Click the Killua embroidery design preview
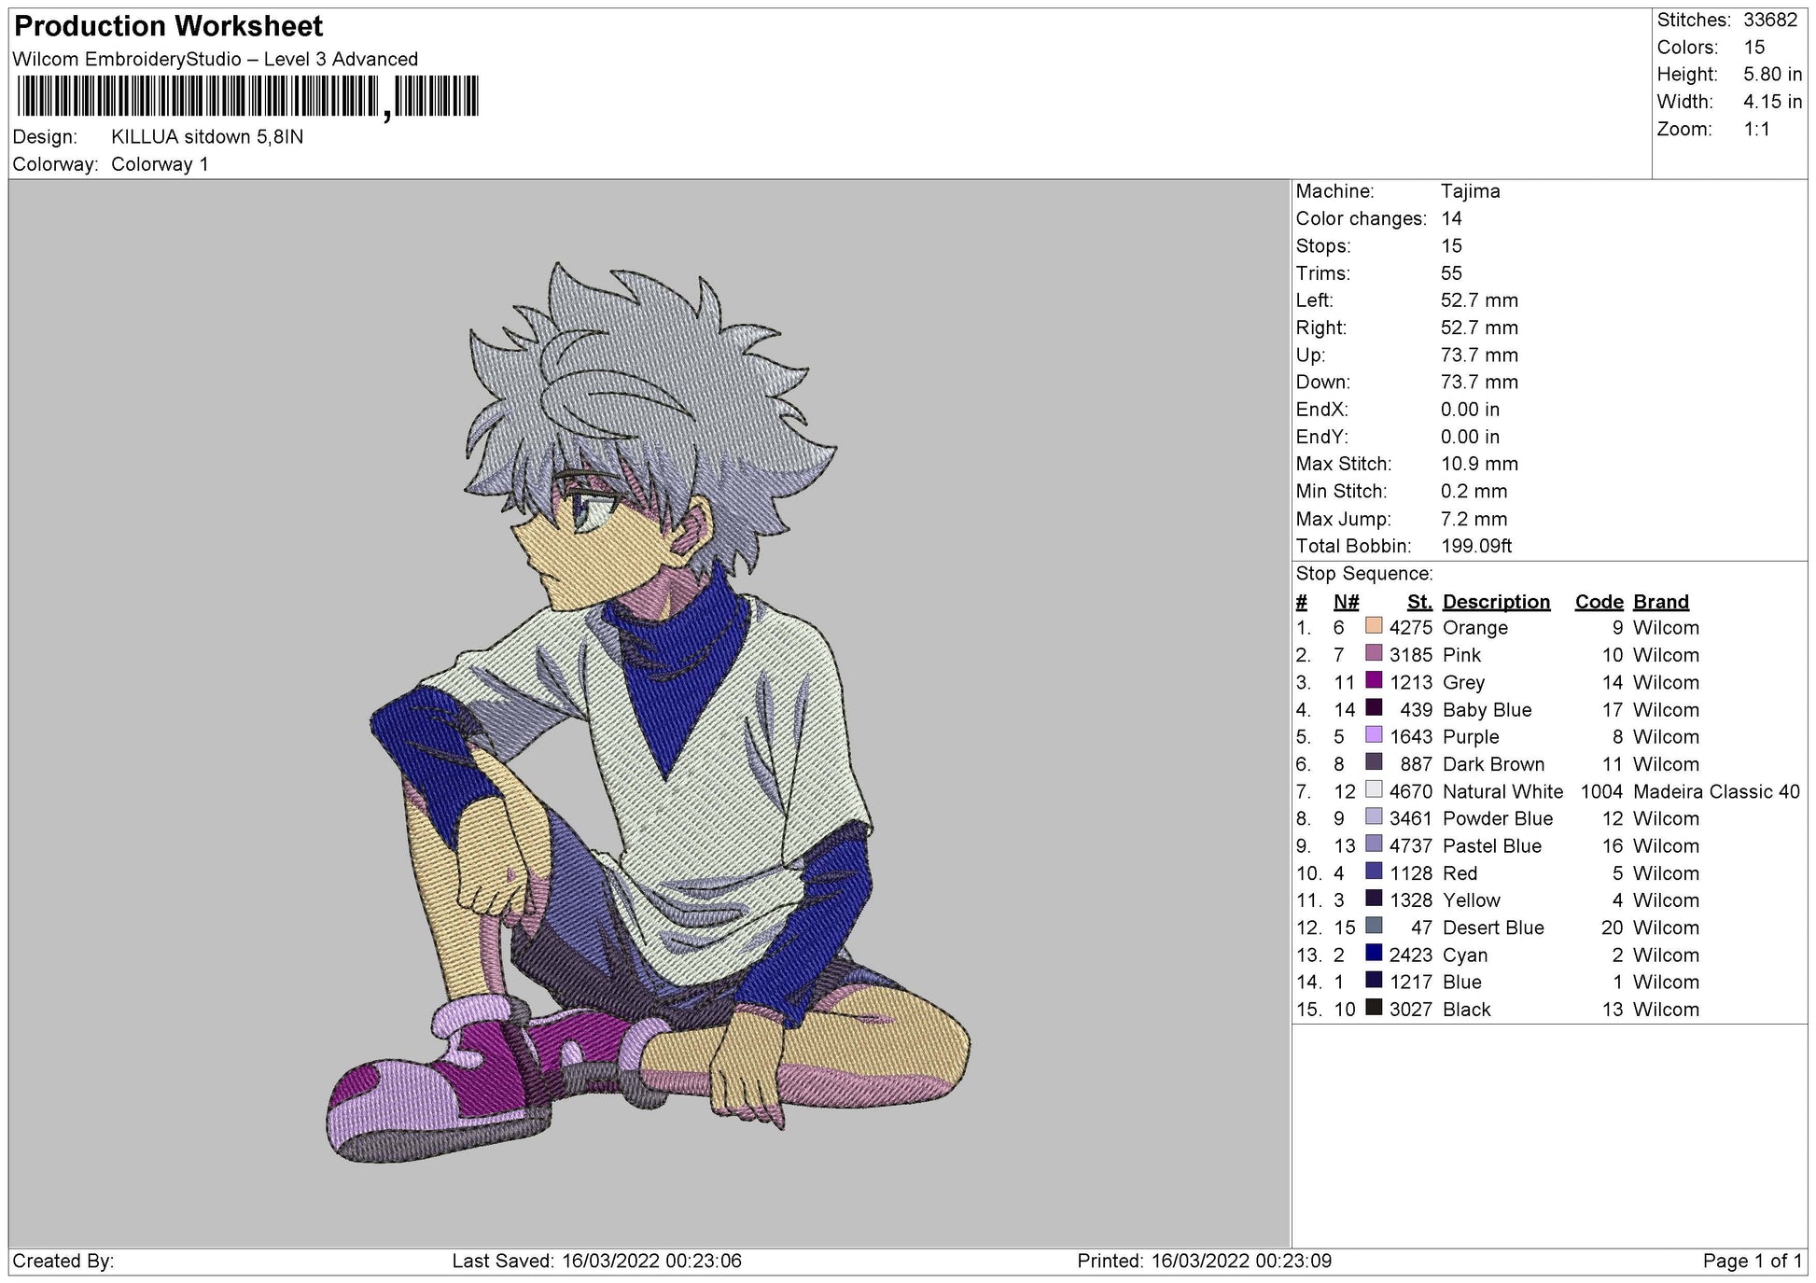 pos(650,713)
